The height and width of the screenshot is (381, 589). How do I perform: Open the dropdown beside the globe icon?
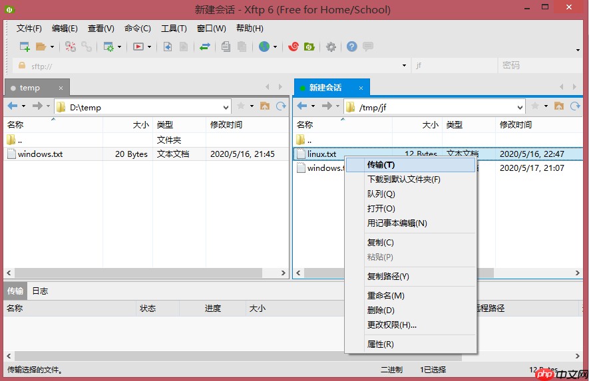pos(275,47)
